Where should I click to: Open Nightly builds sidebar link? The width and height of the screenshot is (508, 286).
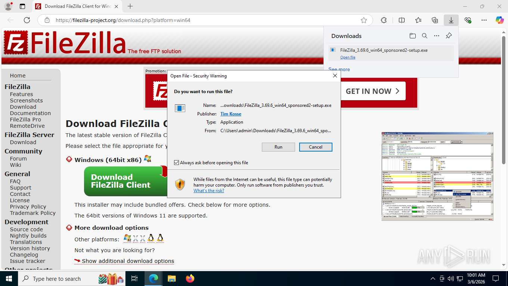[28, 236]
